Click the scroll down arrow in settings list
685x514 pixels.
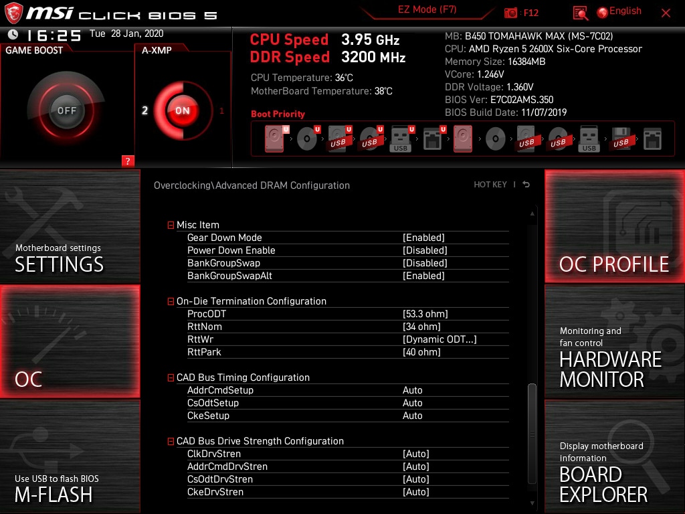[532, 503]
